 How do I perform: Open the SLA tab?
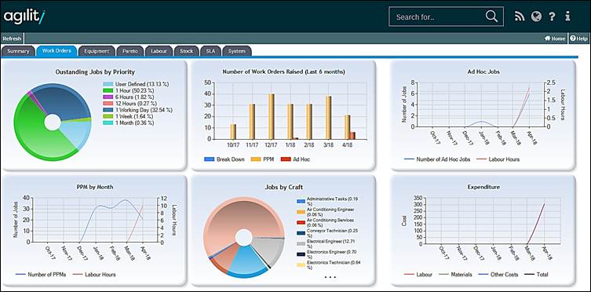[210, 51]
